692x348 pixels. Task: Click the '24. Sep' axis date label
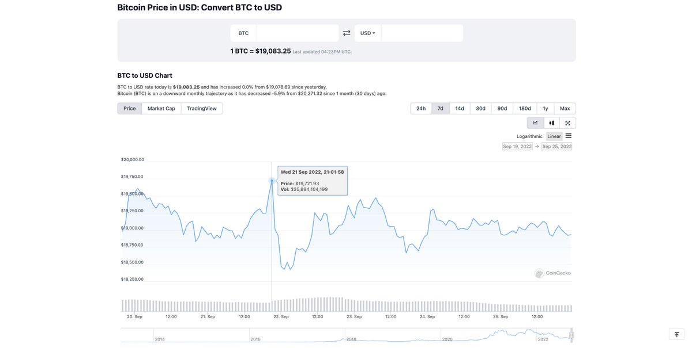(x=427, y=316)
